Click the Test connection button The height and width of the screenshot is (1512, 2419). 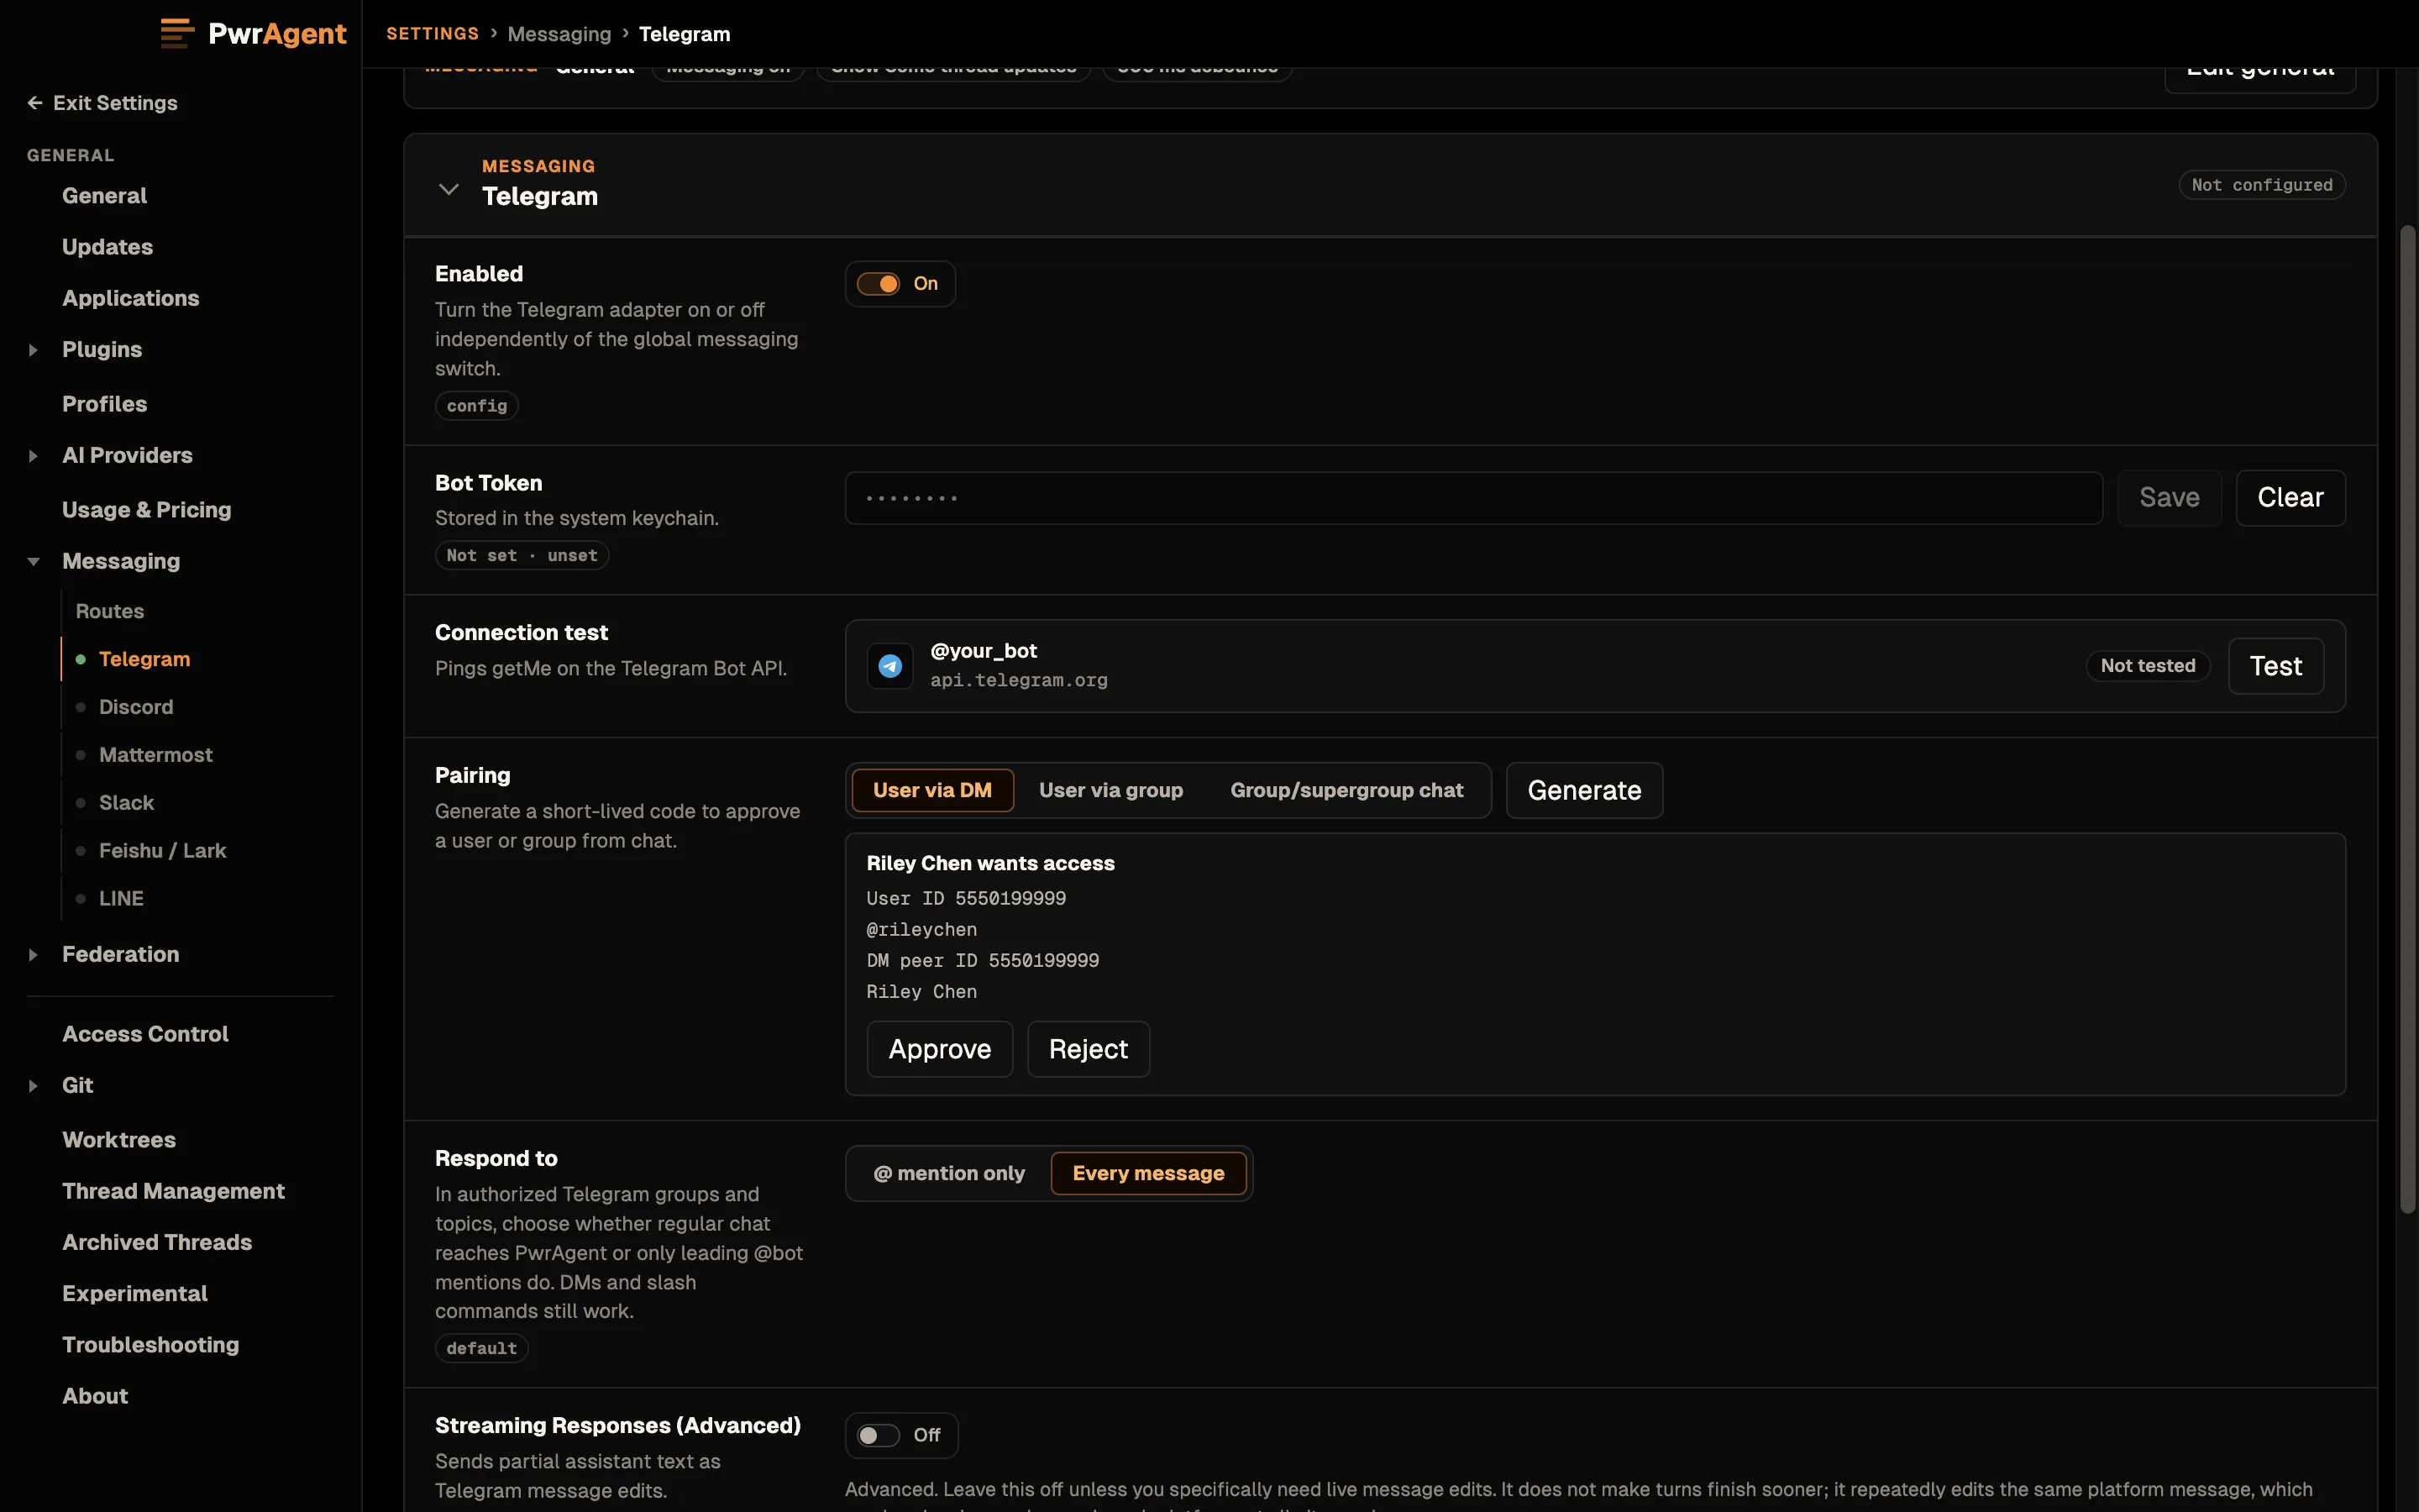tap(2276, 666)
